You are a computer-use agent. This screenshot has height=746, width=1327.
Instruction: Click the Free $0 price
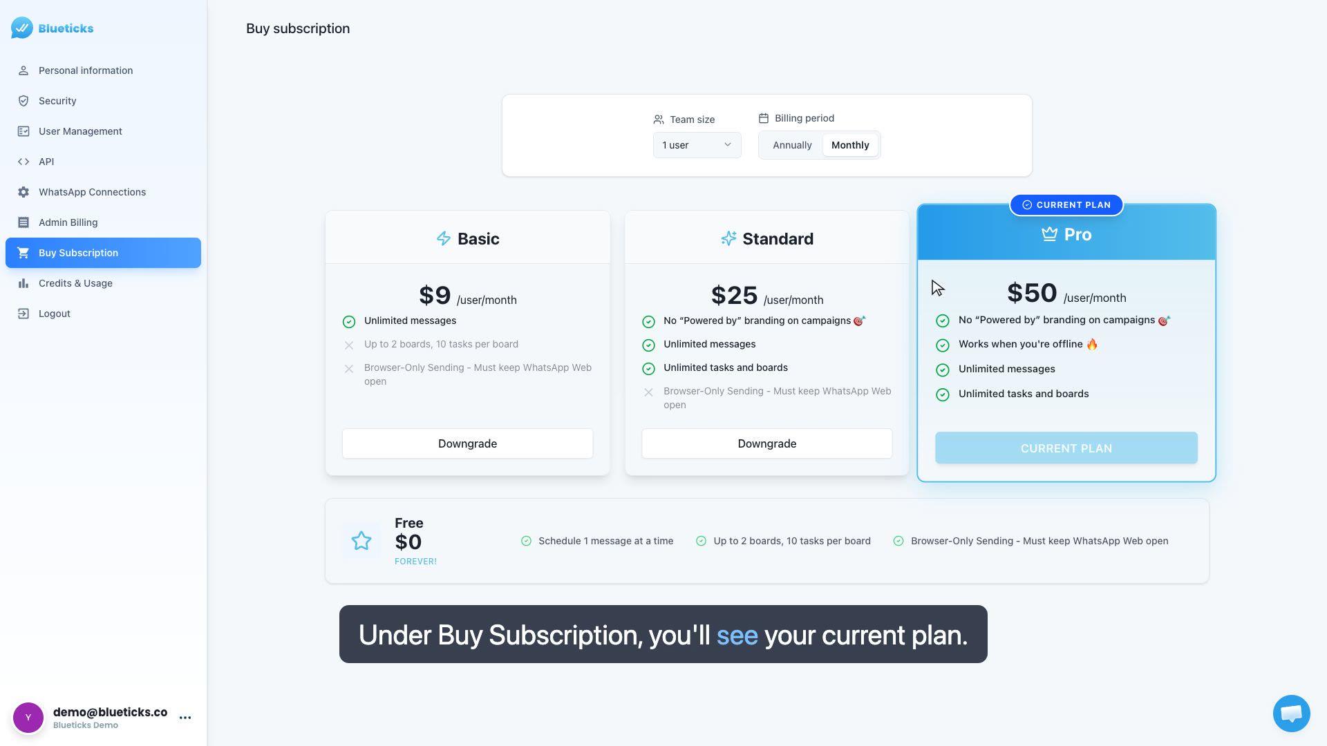pos(408,542)
